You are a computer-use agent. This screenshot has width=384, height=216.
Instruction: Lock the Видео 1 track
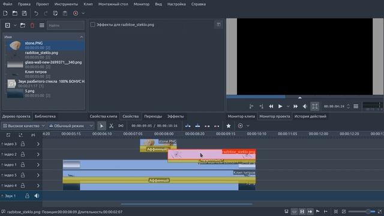pyautogui.click(x=23, y=165)
